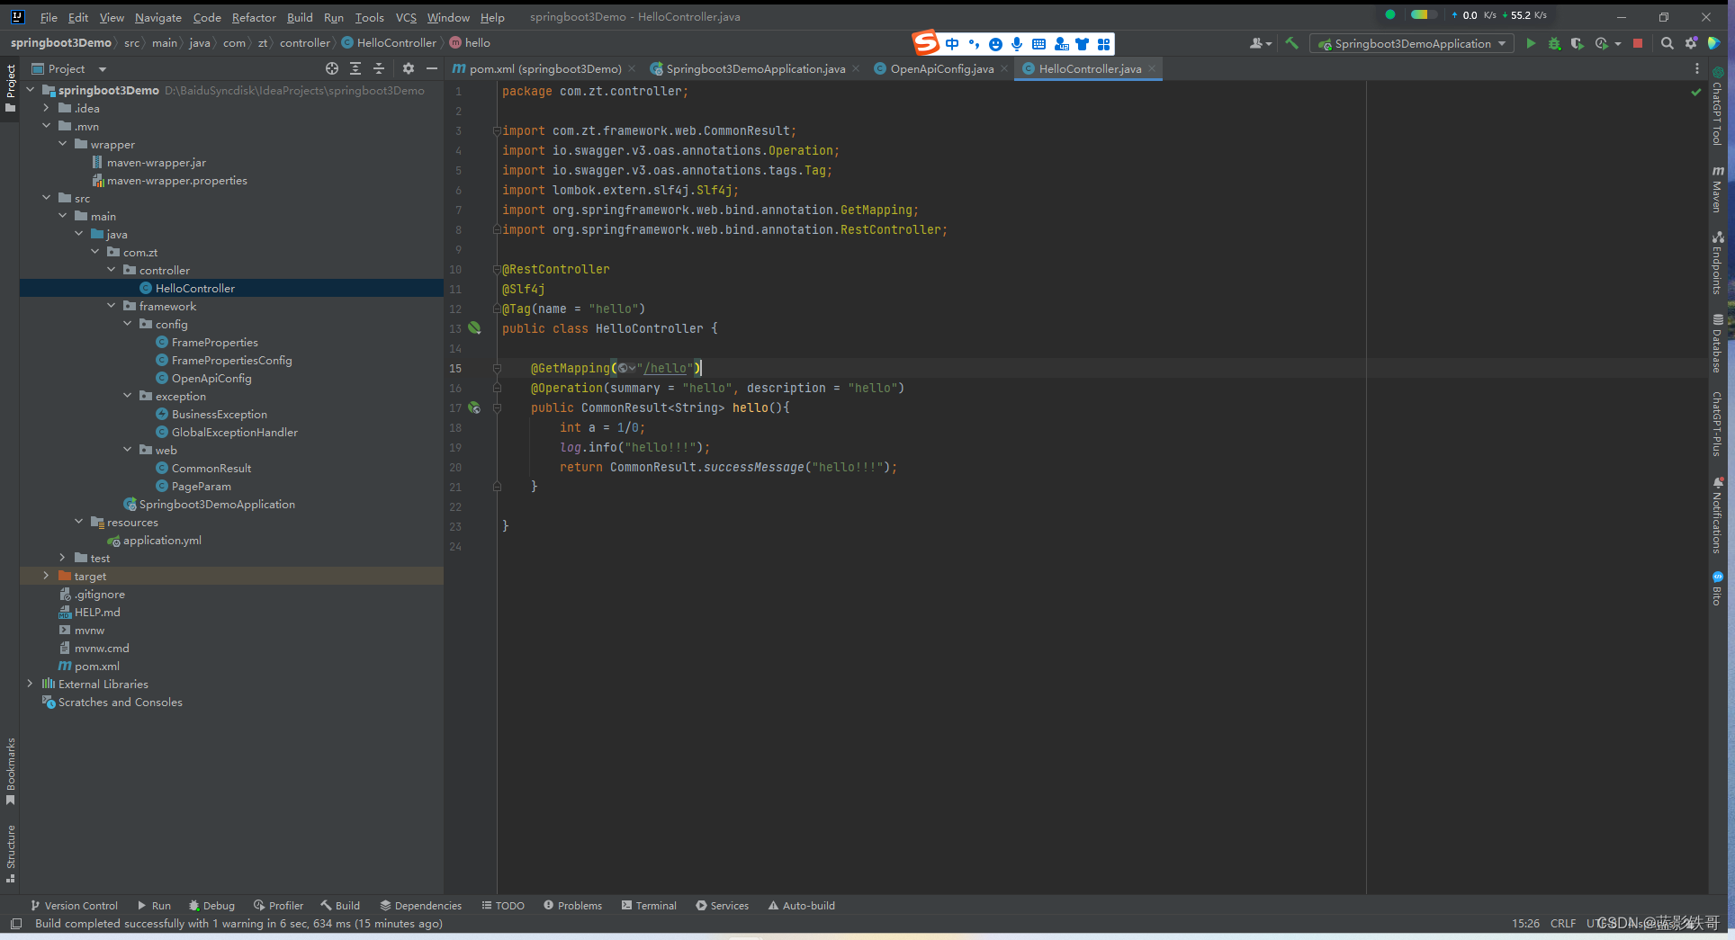Image resolution: width=1735 pixels, height=940 pixels.
Task: Collapse the resources folder
Action: point(79,522)
